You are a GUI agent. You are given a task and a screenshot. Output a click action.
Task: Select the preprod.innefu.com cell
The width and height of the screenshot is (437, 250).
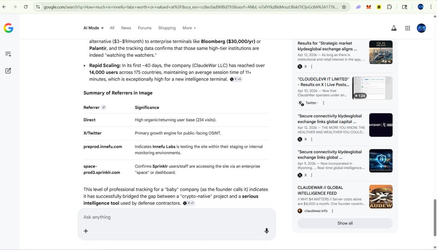point(103,147)
